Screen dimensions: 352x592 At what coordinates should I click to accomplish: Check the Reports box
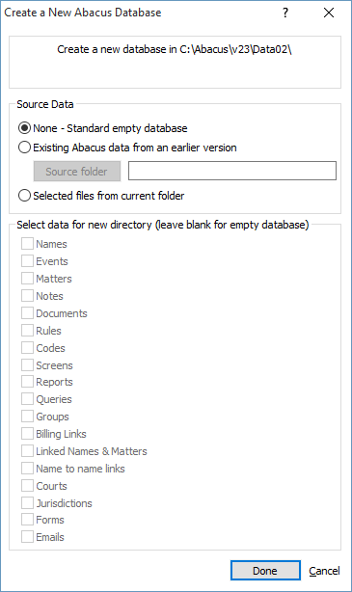[27, 382]
